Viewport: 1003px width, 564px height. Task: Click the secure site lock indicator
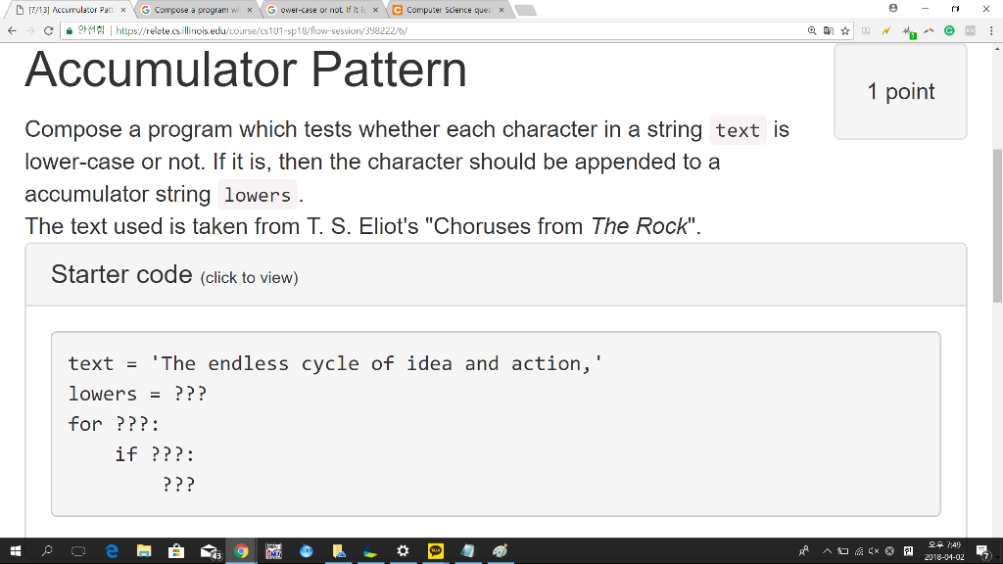[x=70, y=30]
